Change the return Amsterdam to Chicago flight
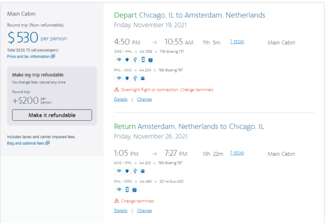The width and height of the screenshot is (325, 223). click(144, 211)
